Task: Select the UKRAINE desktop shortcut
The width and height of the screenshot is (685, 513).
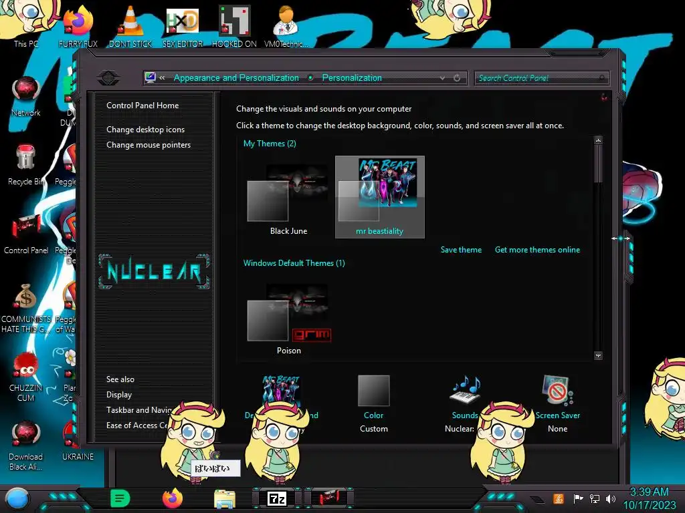Action: pyautogui.click(x=78, y=441)
